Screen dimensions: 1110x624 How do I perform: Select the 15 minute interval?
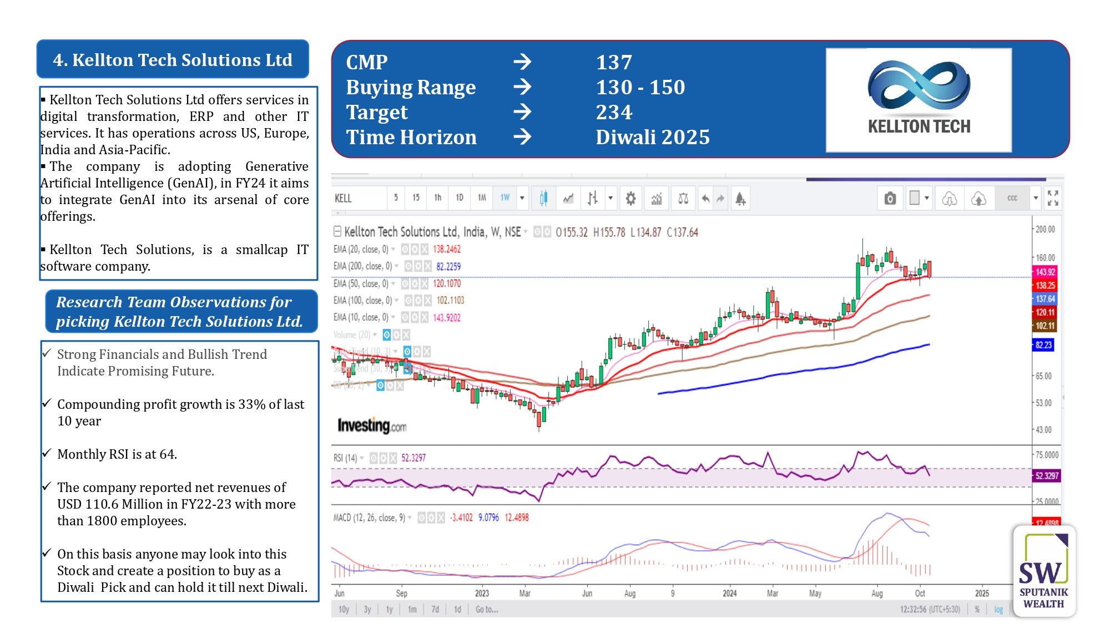(x=416, y=198)
